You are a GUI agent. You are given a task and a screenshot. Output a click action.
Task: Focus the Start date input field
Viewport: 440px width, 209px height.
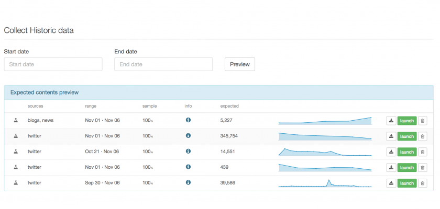53,64
